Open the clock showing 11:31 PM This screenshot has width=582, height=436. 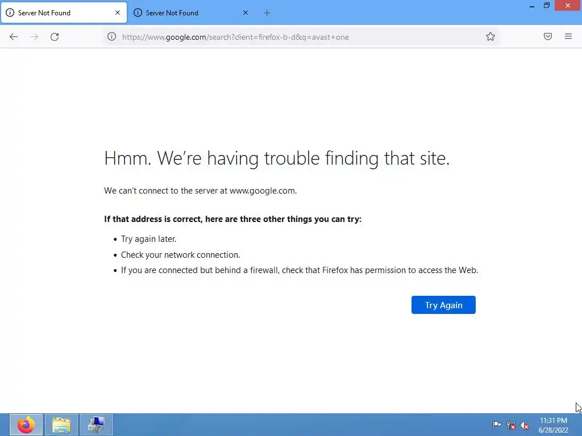[x=554, y=425]
